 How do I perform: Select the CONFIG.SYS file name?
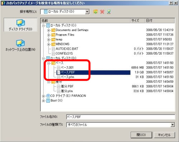[64, 54]
